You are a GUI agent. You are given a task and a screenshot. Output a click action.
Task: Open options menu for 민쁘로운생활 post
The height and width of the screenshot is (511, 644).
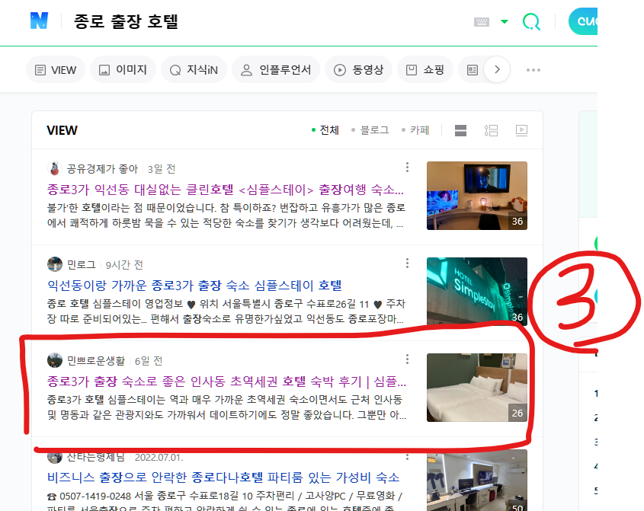coord(407,359)
